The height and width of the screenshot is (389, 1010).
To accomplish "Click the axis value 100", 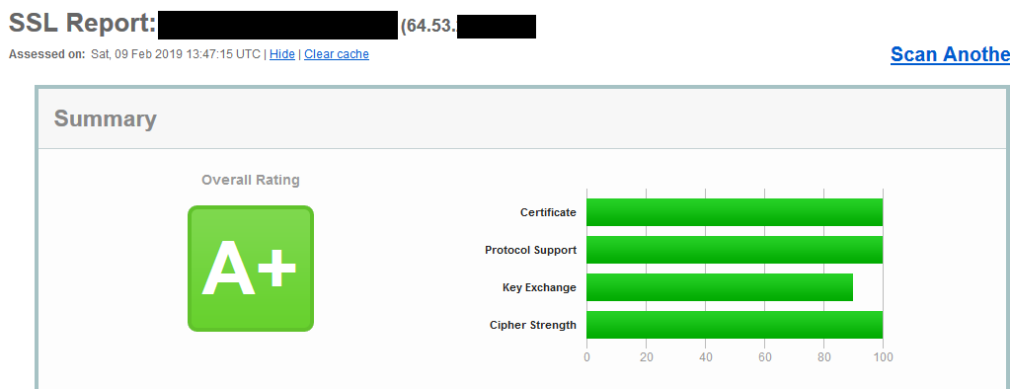I will pyautogui.click(x=883, y=356).
